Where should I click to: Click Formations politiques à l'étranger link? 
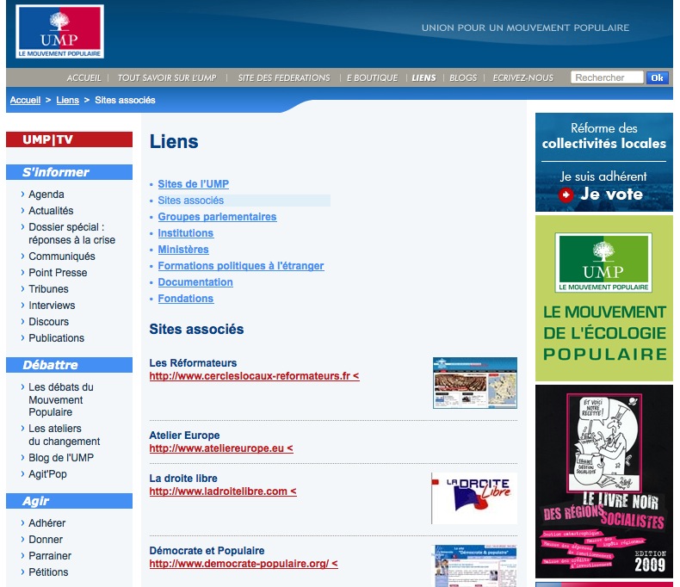(241, 266)
